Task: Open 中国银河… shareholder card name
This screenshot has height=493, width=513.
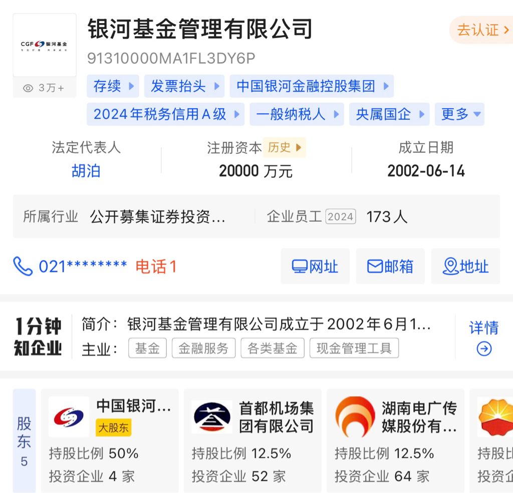Action: click(x=134, y=406)
